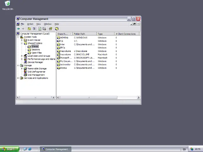
Task: Click the Forward arrow toolbar icon
Action: pos(23,29)
